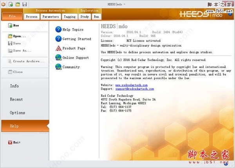The width and height of the screenshot is (235, 168).
Task: Switch to the Process tab
Action: 32,16
